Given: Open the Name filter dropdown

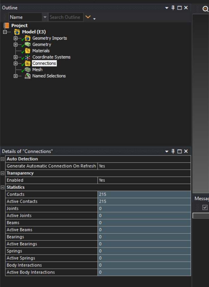Looking at the screenshot, I should tap(45, 17).
